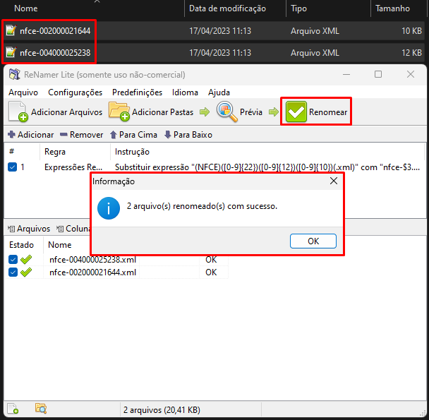The width and height of the screenshot is (429, 420).
Task: Sort Explorer by Tamanho column header
Action: coord(392,8)
